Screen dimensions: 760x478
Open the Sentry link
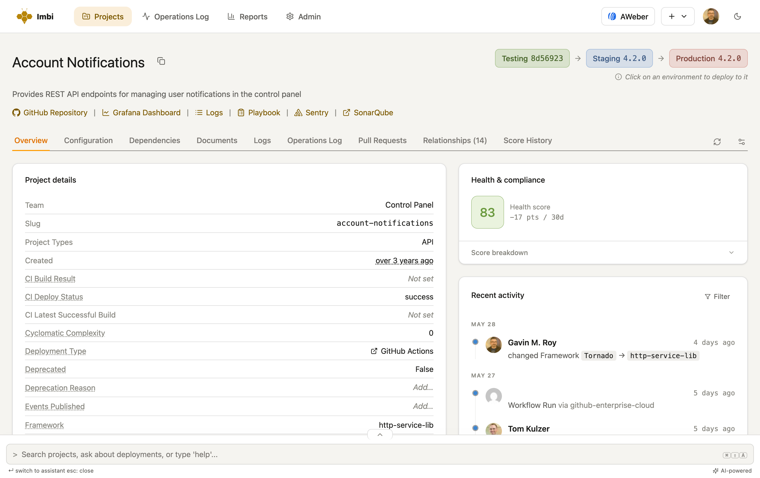[x=311, y=112]
